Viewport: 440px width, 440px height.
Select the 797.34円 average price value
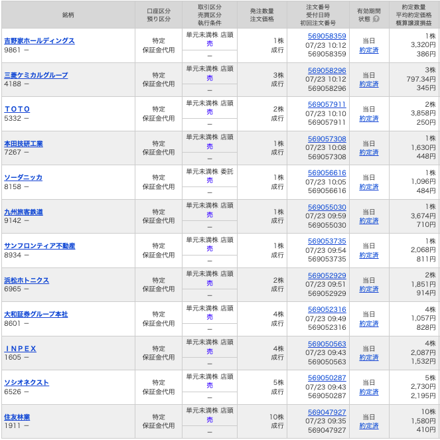click(421, 79)
